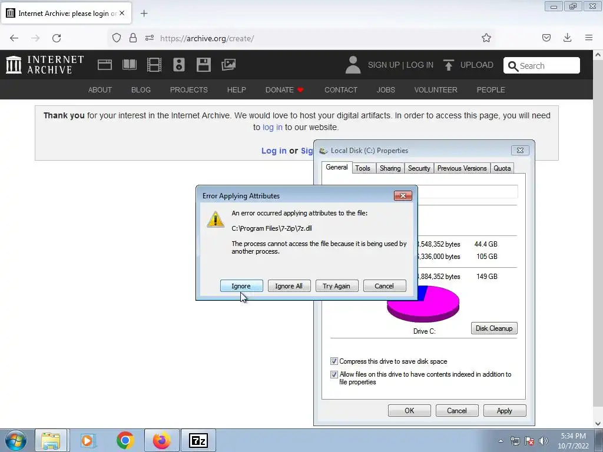
Task: Click the Search input field
Action: (542, 65)
